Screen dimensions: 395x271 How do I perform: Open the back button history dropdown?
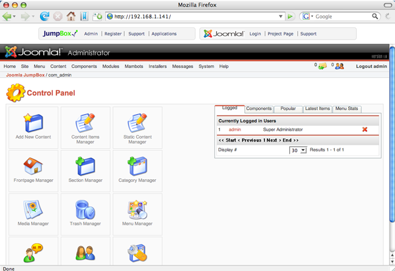click(14, 16)
